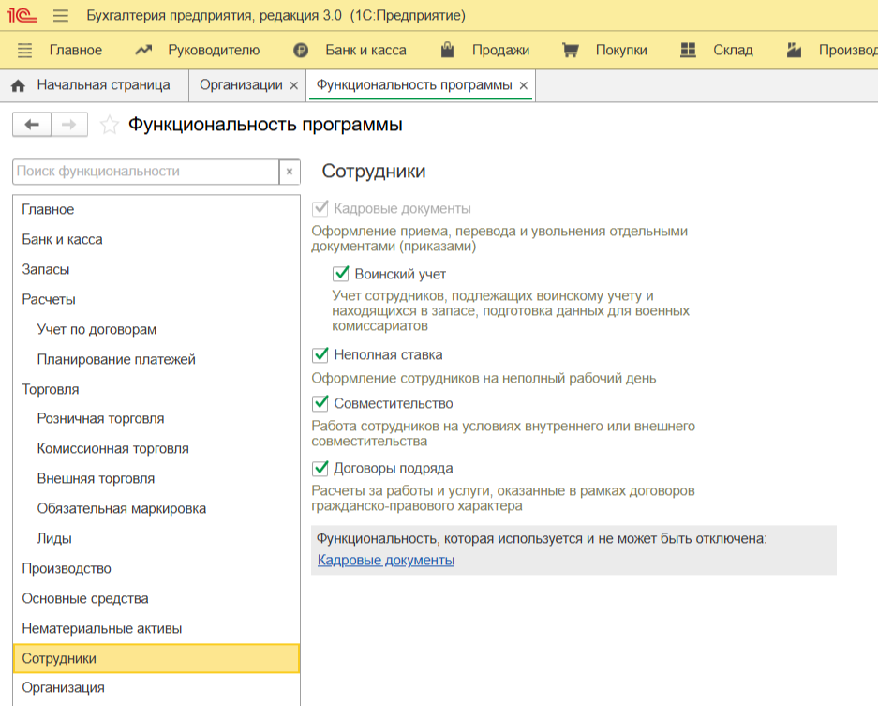The height and width of the screenshot is (706, 878).
Task: Select Розничная торговля in the section list
Action: pos(100,418)
